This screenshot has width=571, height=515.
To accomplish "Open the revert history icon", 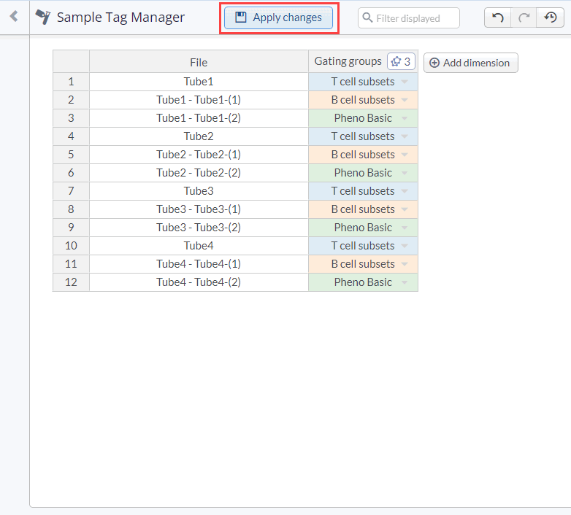I will (551, 18).
